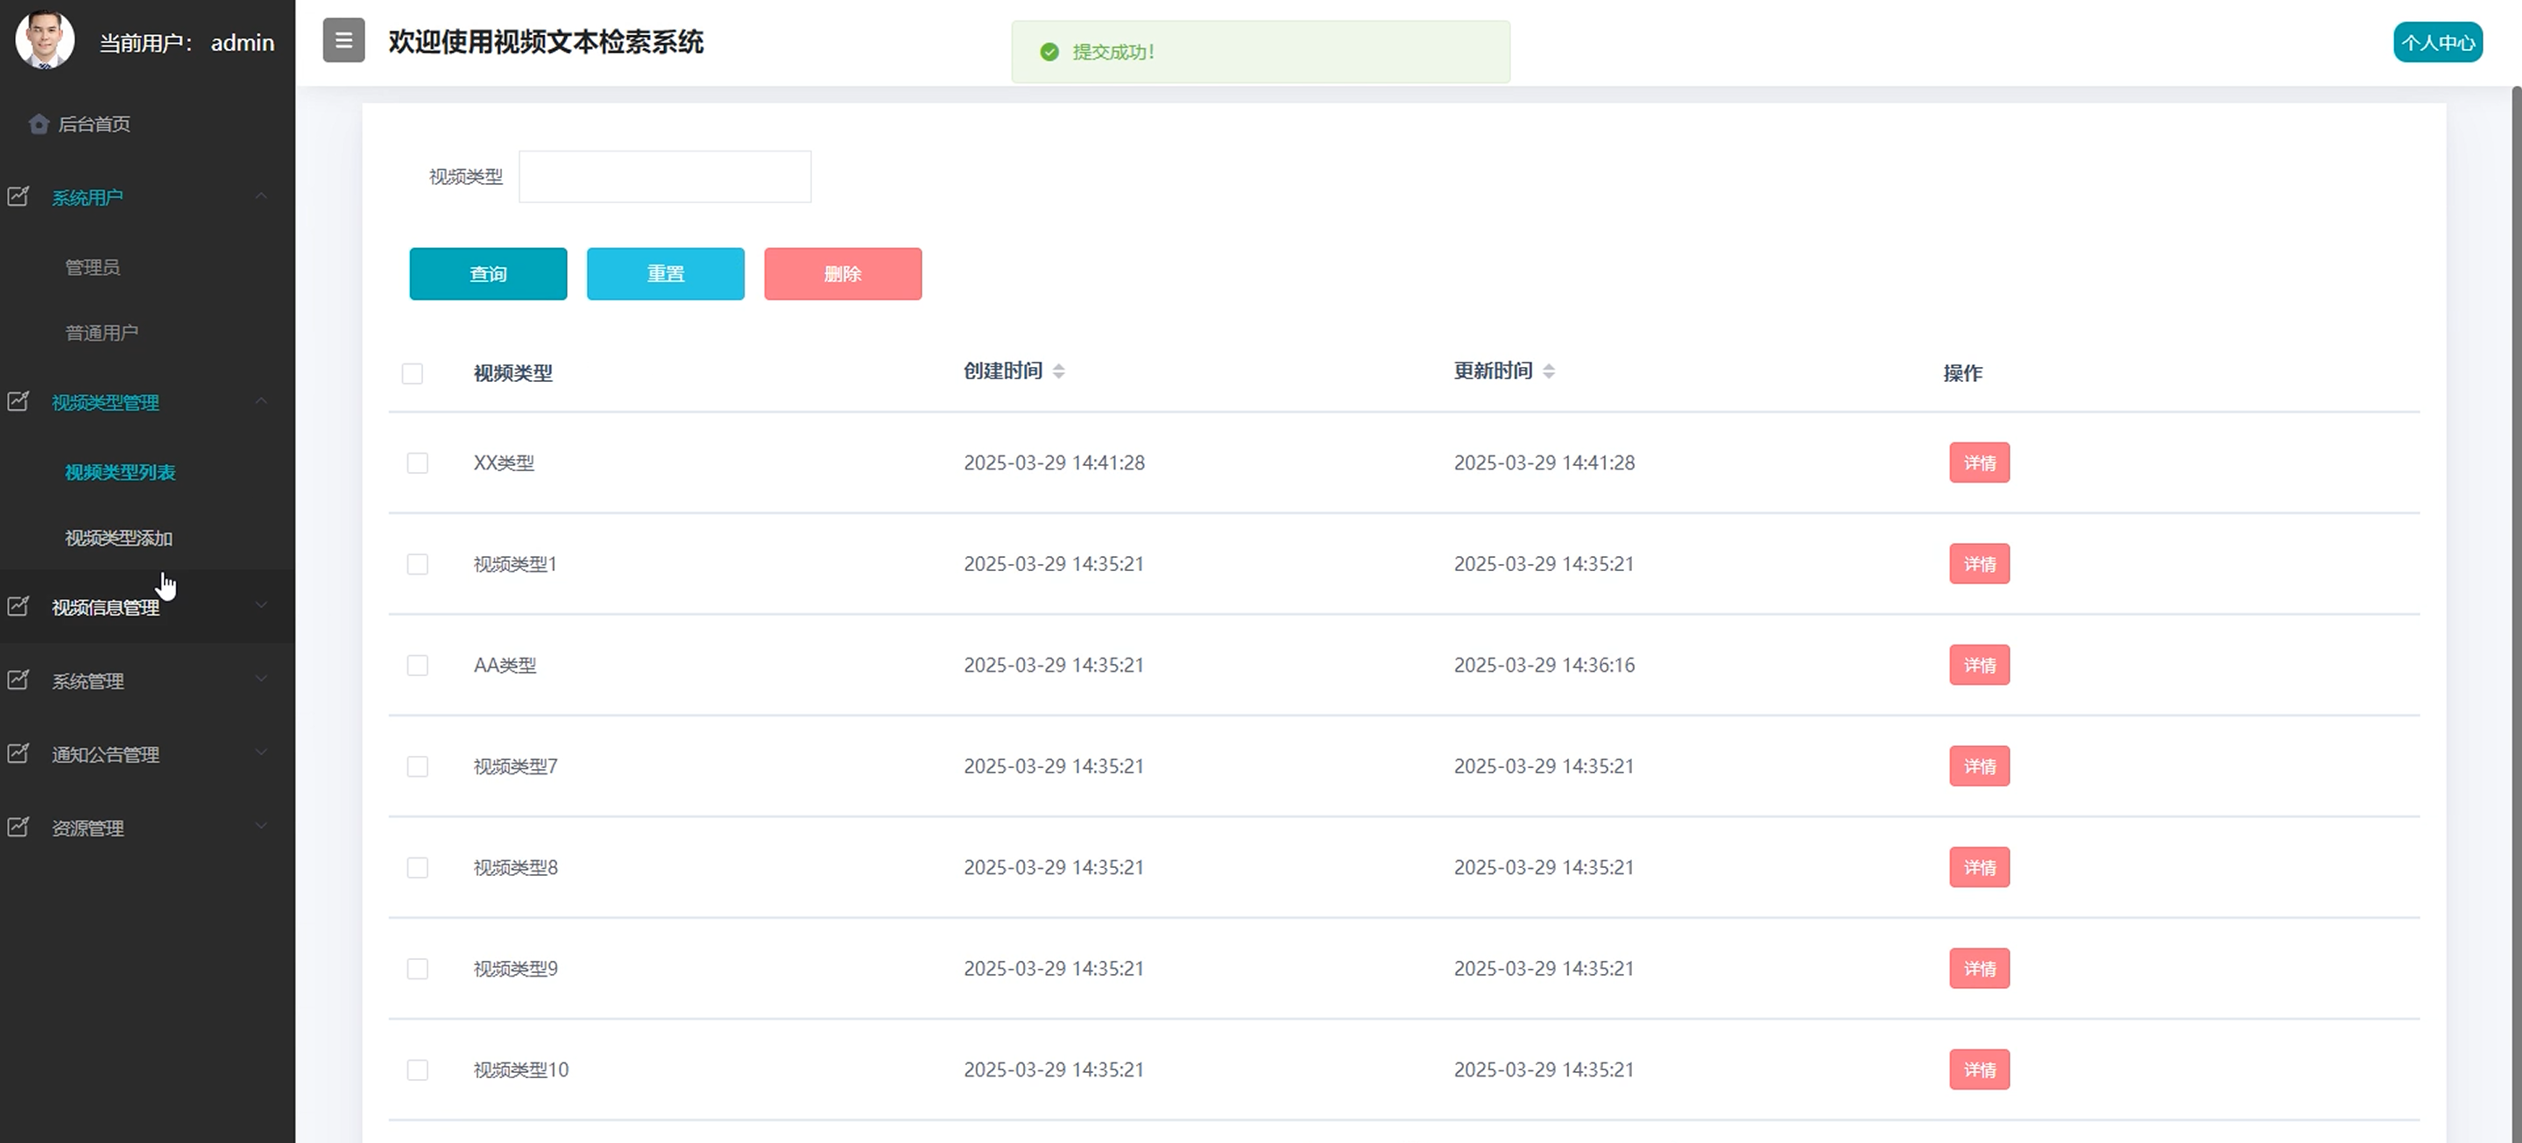Click the edit icon beside 视频信息管理
The image size is (2522, 1143).
pos(18,607)
